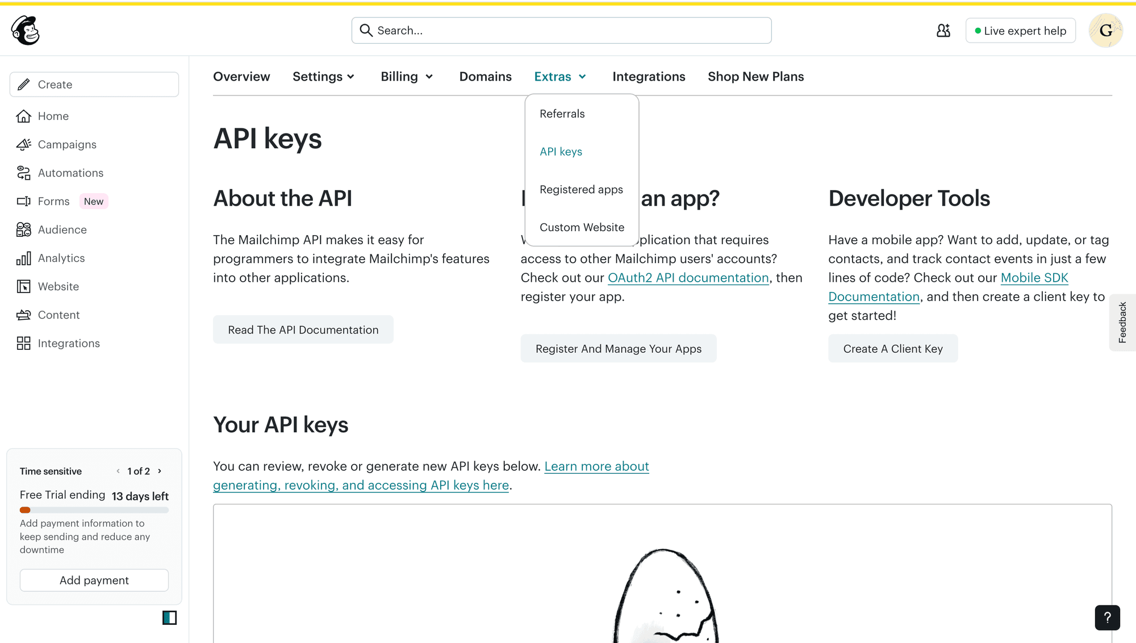Image resolution: width=1136 pixels, height=643 pixels.
Task: Click the Free Trial progress bar
Action: point(94,510)
